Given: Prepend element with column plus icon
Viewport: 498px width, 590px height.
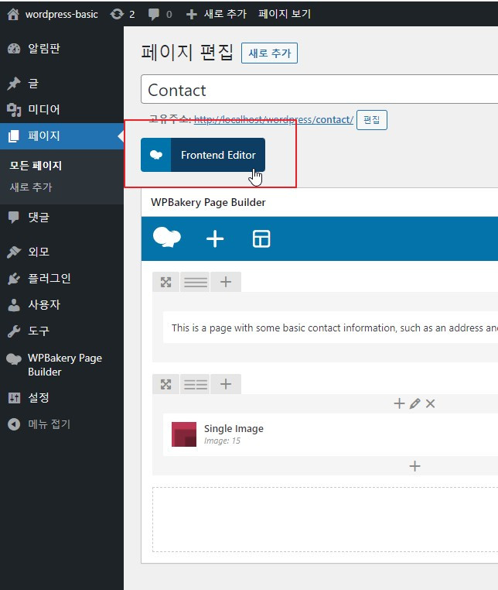Looking at the screenshot, I should point(399,403).
